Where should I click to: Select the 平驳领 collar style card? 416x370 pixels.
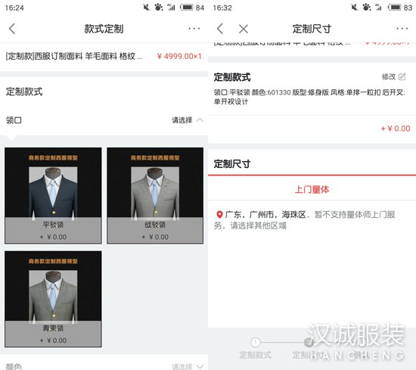coord(53,196)
